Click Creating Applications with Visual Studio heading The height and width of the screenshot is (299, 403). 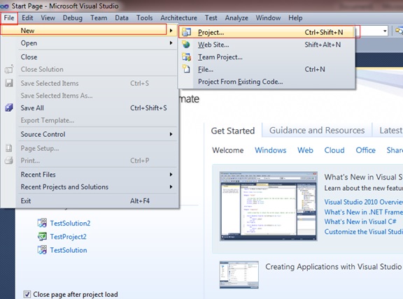pyautogui.click(x=333, y=267)
